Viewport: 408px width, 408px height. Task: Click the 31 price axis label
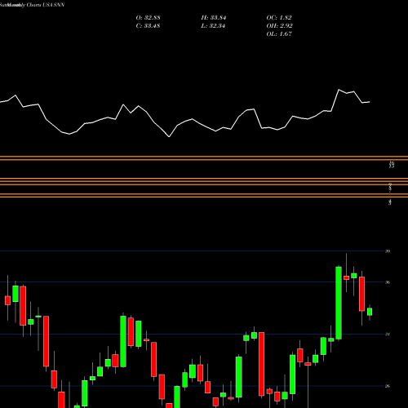pos(388,335)
